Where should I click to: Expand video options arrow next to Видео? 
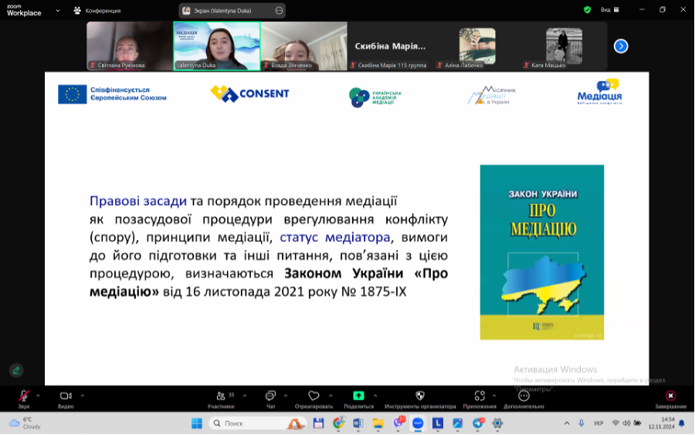(82, 395)
